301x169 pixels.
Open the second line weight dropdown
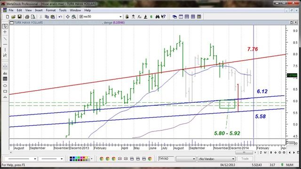tap(62, 159)
